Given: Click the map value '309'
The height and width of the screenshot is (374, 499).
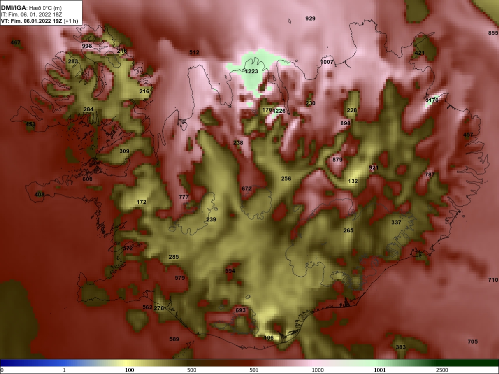Looking at the screenshot, I should pos(124,151).
